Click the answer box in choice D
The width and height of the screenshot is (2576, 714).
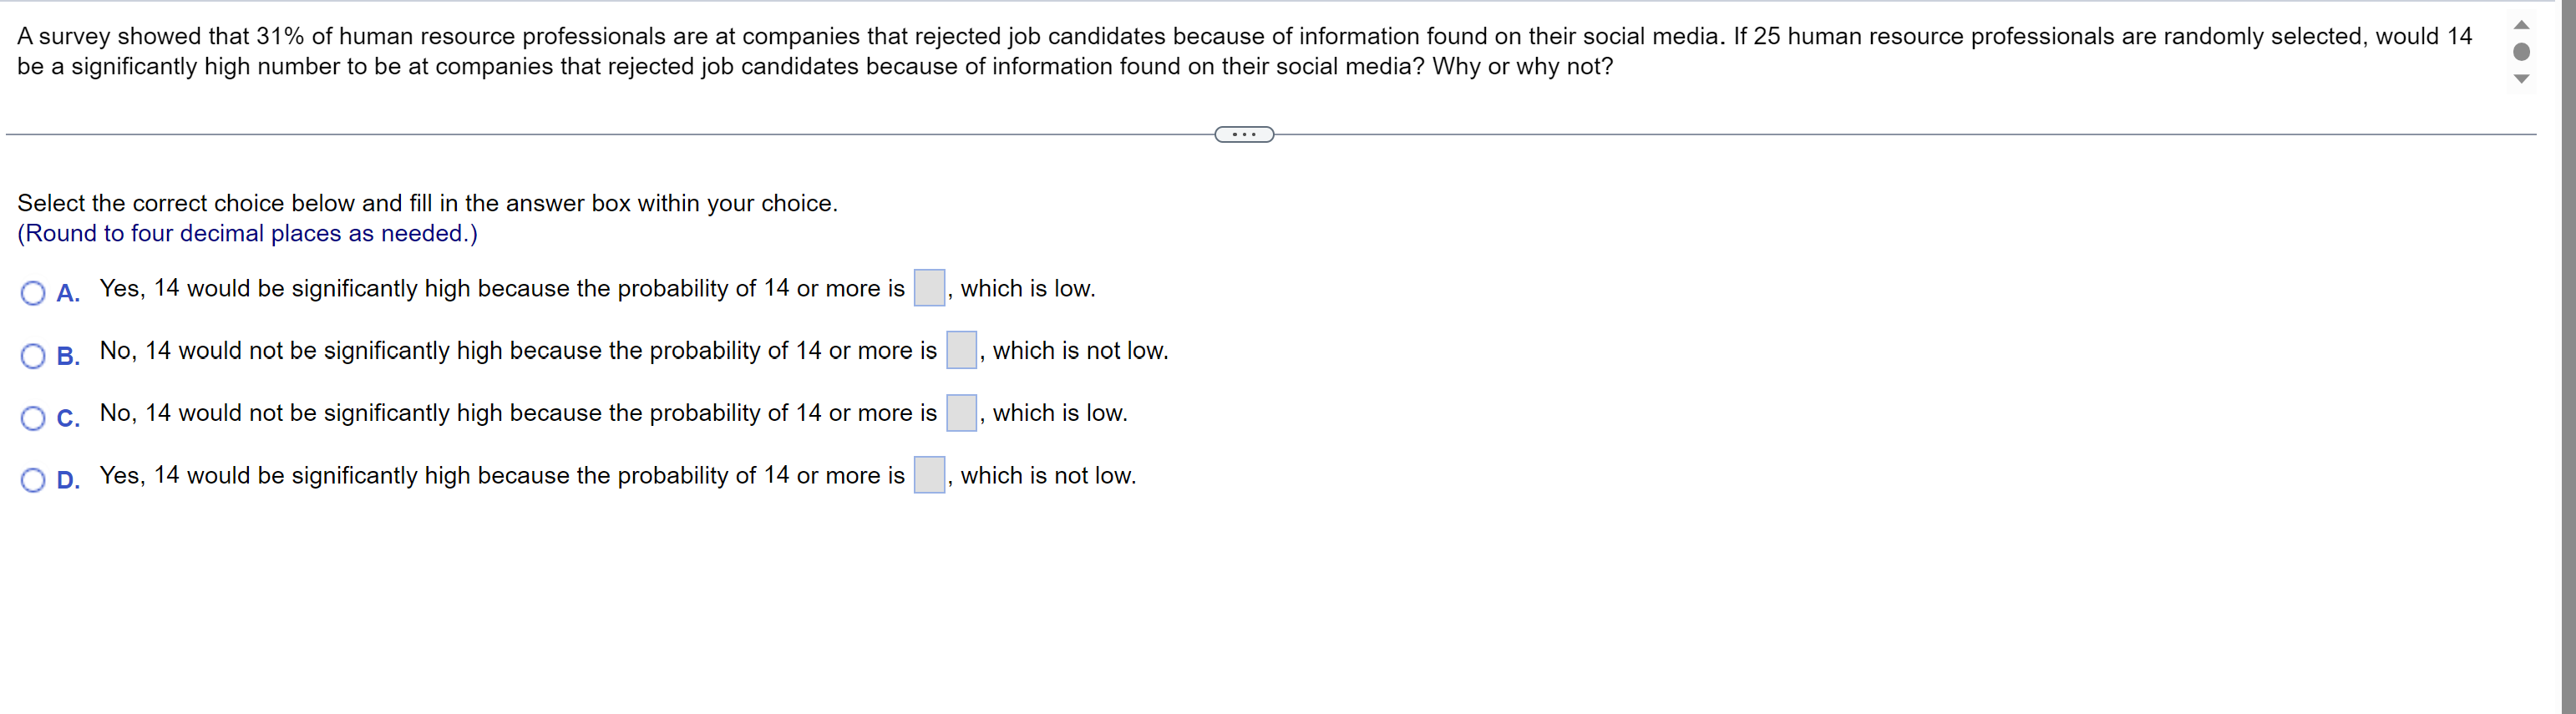tap(929, 475)
